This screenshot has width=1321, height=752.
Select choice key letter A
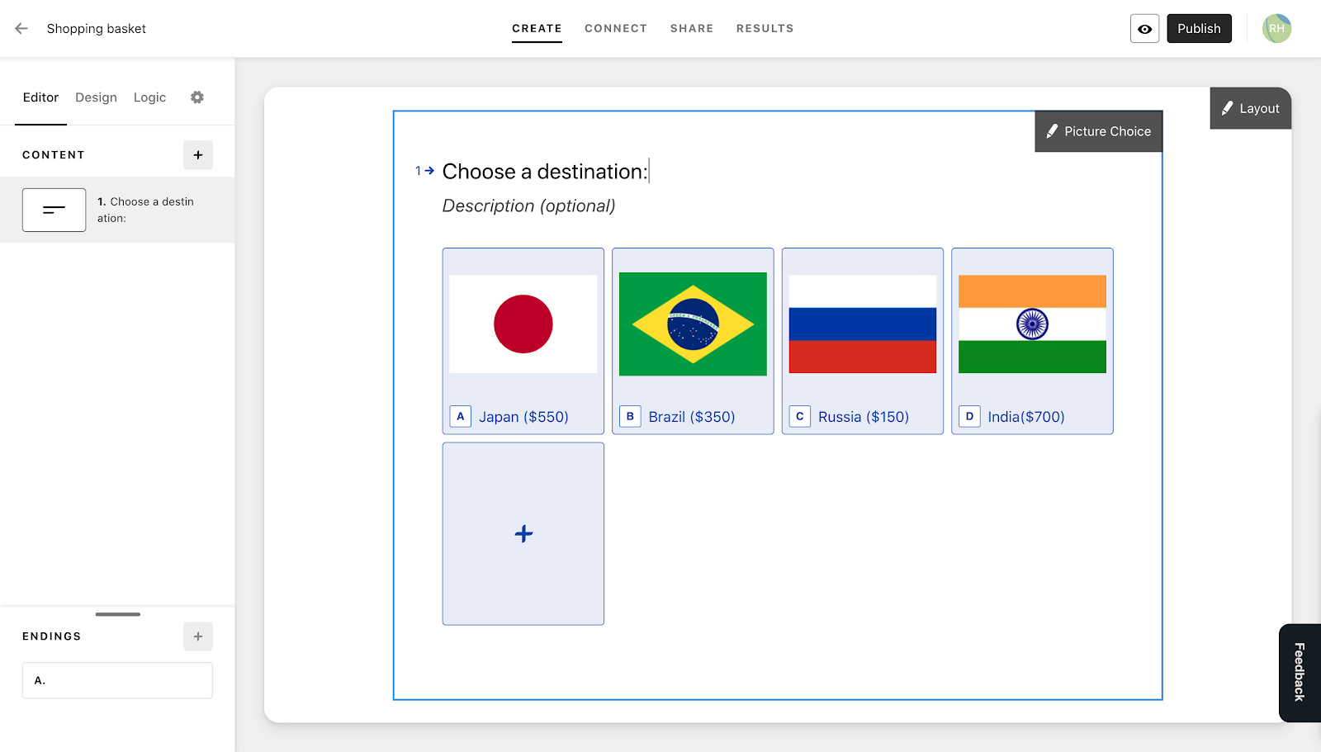(461, 416)
